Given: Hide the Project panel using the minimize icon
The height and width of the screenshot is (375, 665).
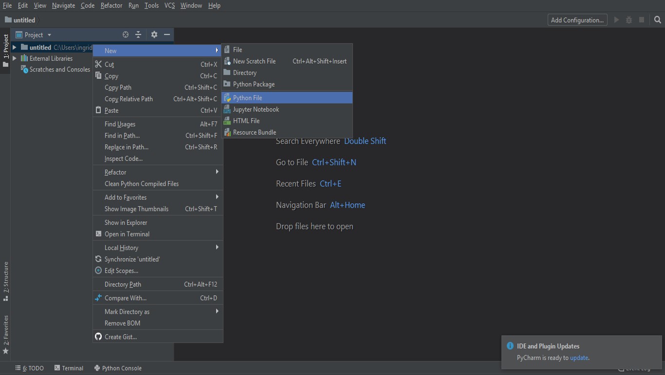Looking at the screenshot, I should point(166,35).
